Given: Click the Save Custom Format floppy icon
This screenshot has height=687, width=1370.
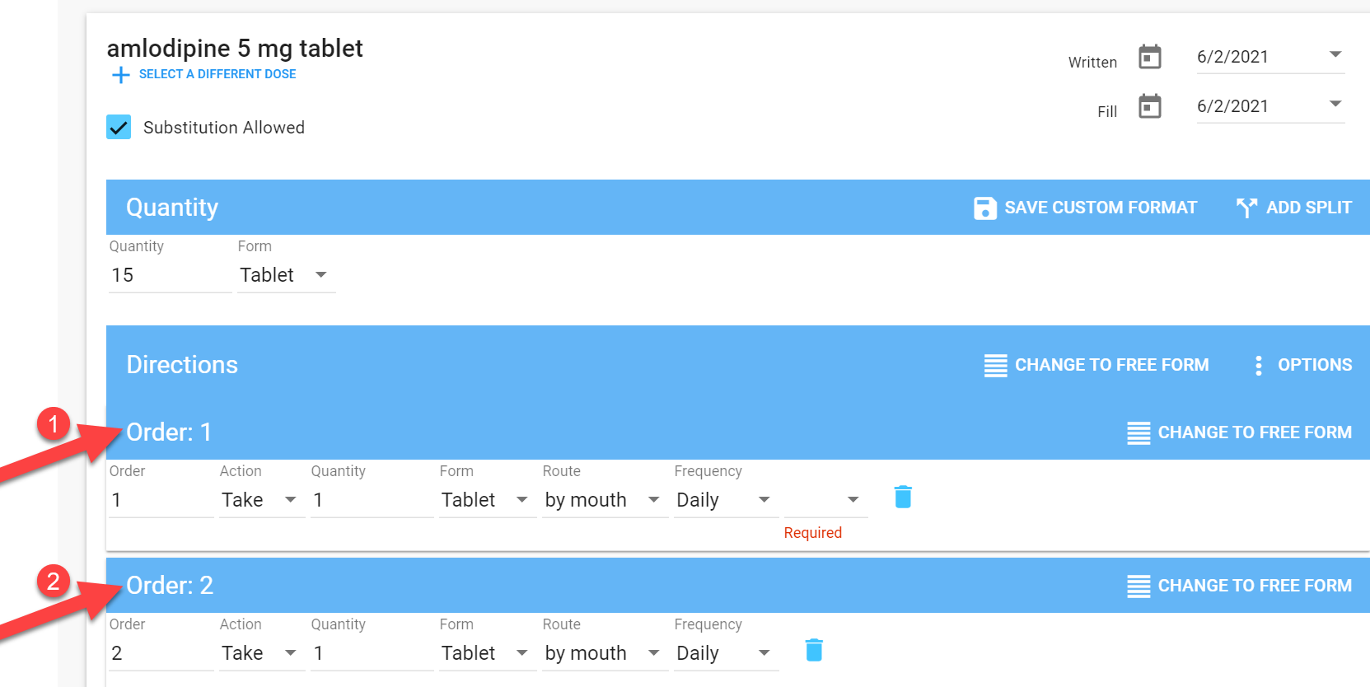Looking at the screenshot, I should click(x=984, y=208).
